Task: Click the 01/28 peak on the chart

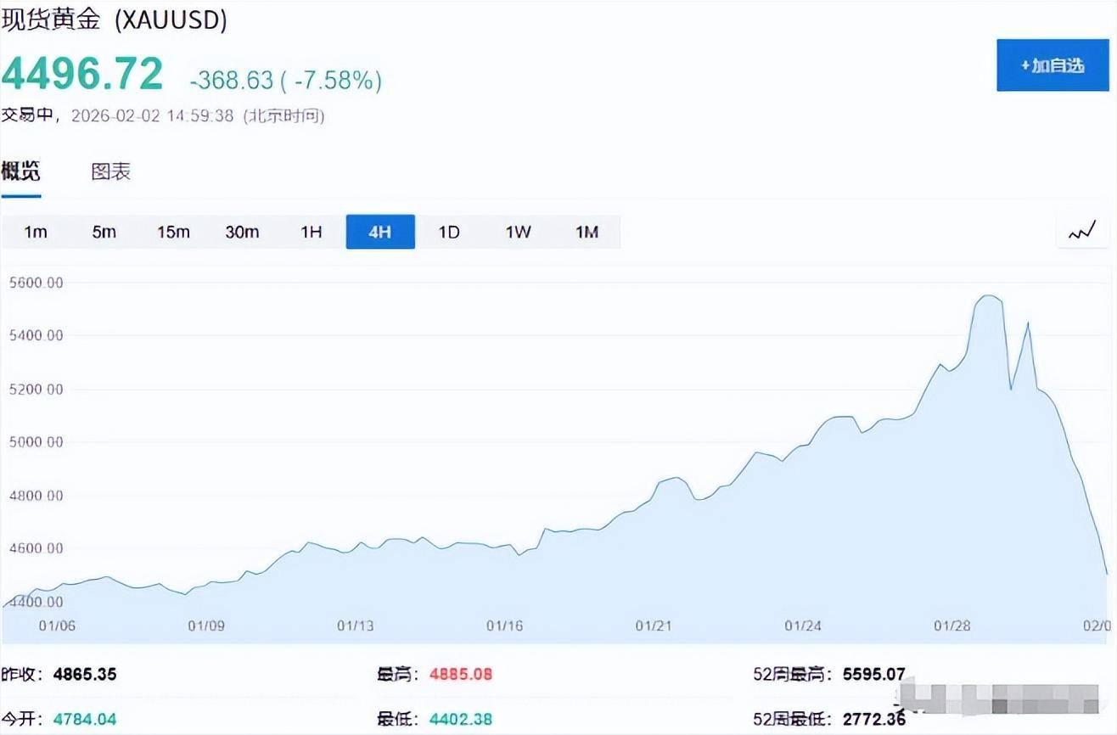Action: tap(986, 297)
